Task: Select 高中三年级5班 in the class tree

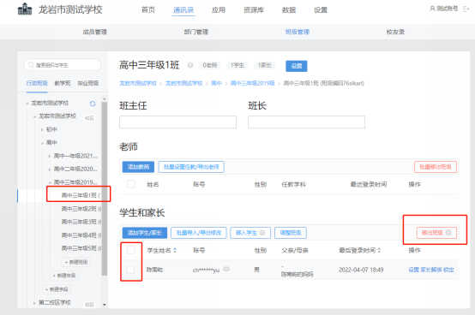Action: [81, 248]
